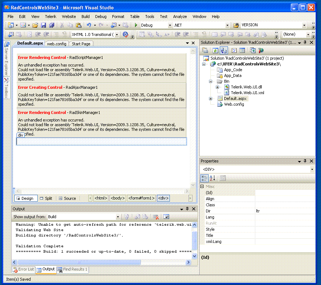Open the VERSION find combo dropdown

(x=304, y=26)
